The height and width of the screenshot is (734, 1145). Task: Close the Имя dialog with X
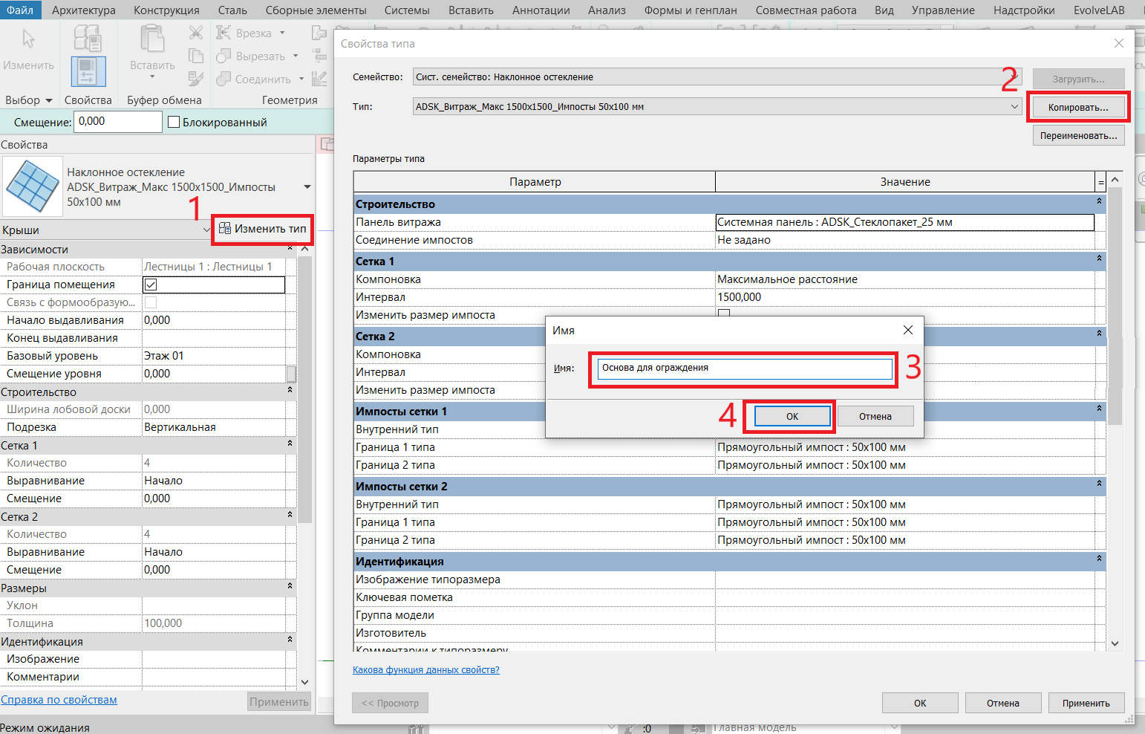[907, 330]
